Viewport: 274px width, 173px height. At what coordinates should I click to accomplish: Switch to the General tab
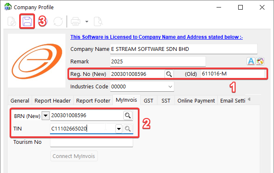(x=20, y=100)
